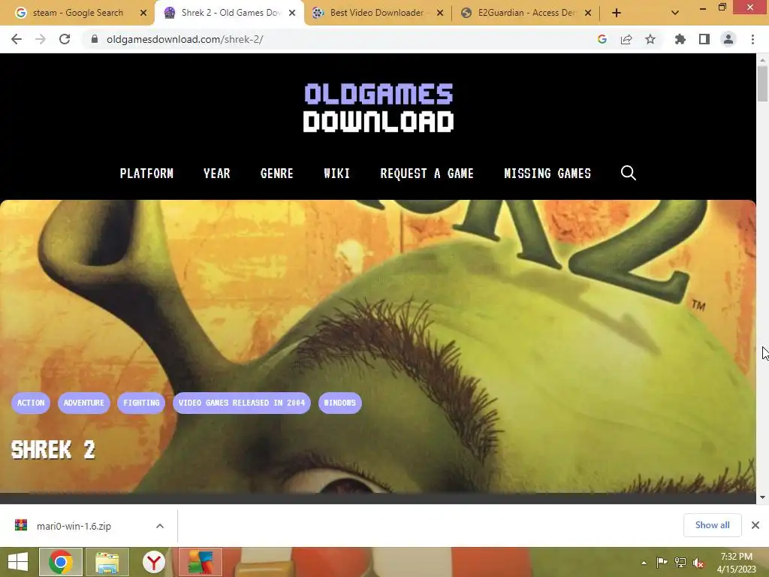Open the Extensions puzzle icon
This screenshot has width=769, height=577.
tap(680, 39)
